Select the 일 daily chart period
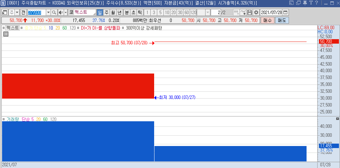The image size is (340, 168). point(100,12)
